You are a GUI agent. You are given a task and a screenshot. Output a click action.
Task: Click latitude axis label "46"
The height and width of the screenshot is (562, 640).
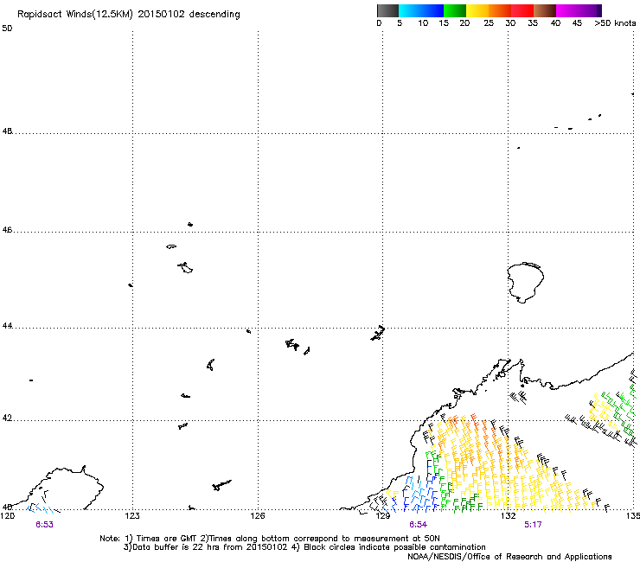coord(7,230)
